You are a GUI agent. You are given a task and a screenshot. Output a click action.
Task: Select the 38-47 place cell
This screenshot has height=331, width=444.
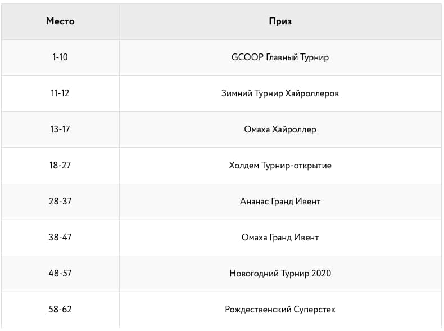pyautogui.click(x=60, y=238)
